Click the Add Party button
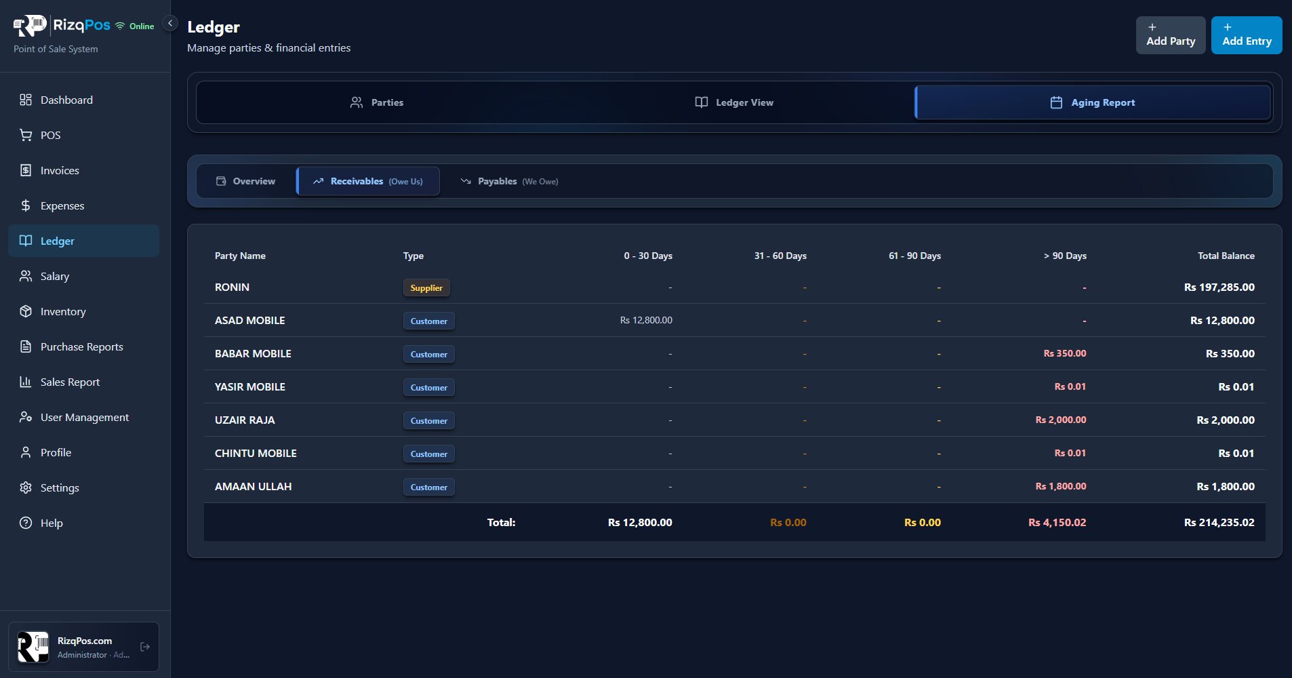Viewport: 1292px width, 678px height. coord(1171,35)
